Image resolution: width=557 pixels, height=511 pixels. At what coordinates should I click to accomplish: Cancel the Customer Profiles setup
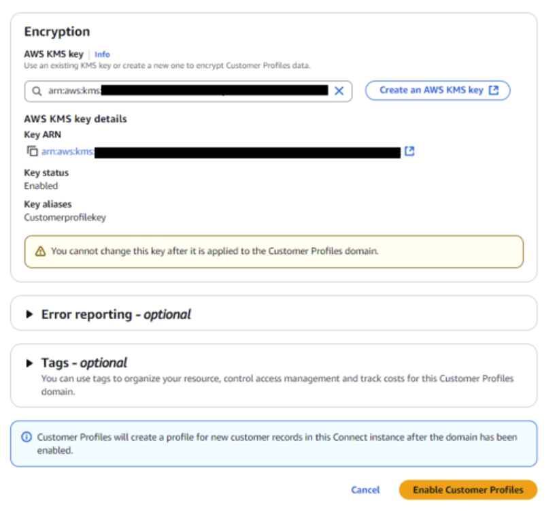(365, 490)
